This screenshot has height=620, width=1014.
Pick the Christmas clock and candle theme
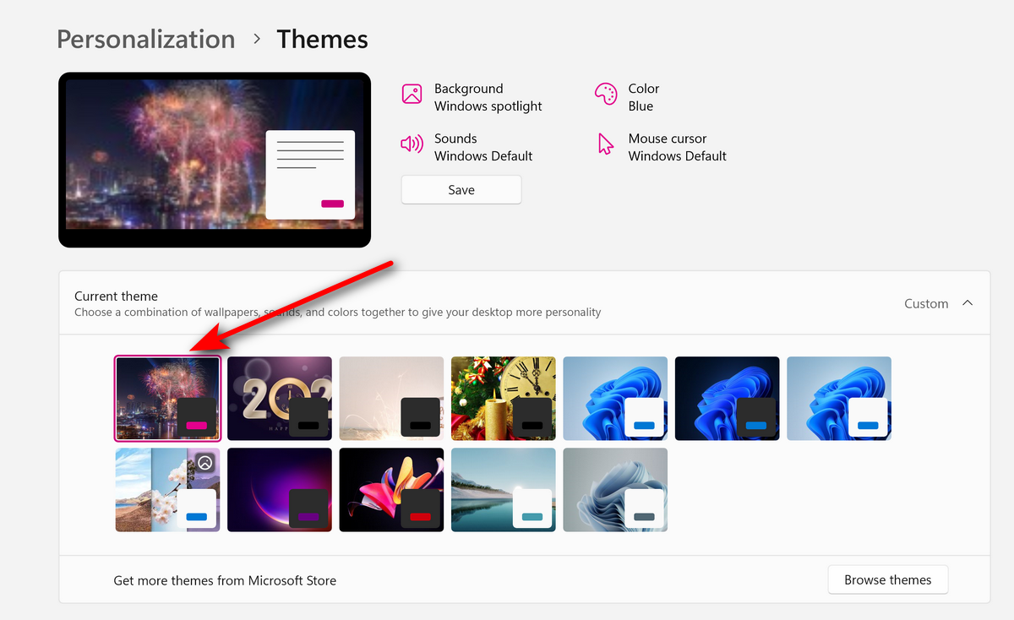point(504,399)
